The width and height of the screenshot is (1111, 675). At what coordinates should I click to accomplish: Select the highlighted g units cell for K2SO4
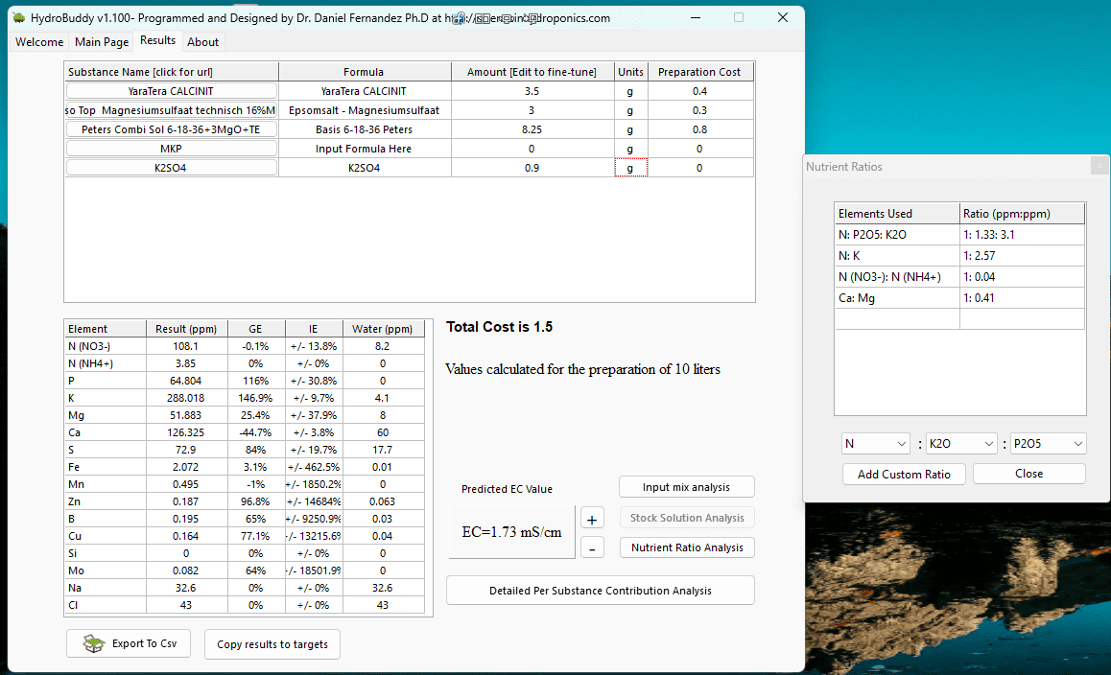pyautogui.click(x=630, y=167)
